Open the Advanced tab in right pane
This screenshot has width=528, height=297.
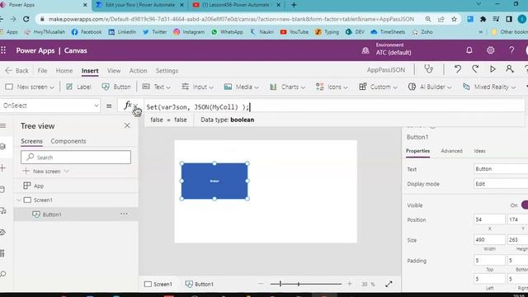pos(451,151)
